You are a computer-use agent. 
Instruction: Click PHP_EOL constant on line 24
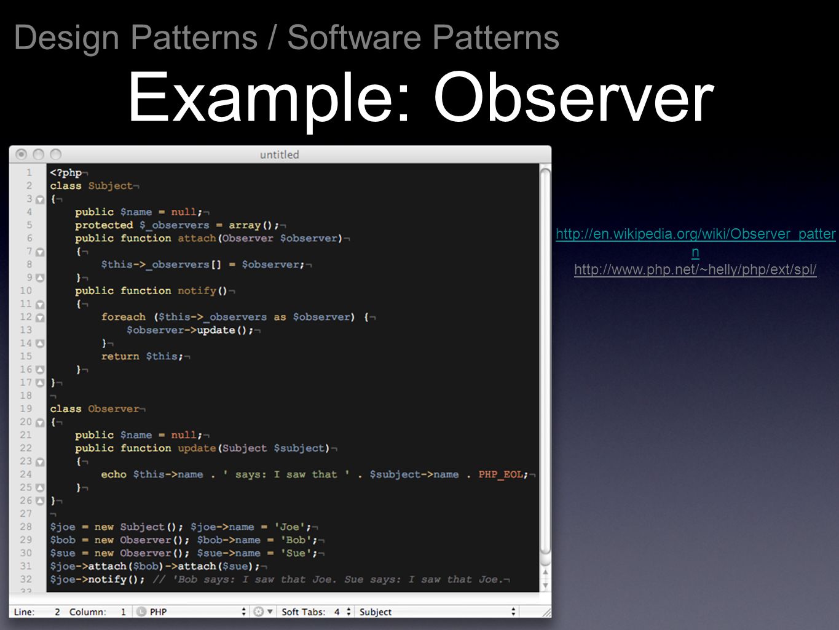500,474
